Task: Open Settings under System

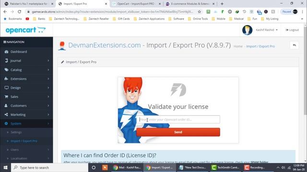Action: tap(16, 132)
